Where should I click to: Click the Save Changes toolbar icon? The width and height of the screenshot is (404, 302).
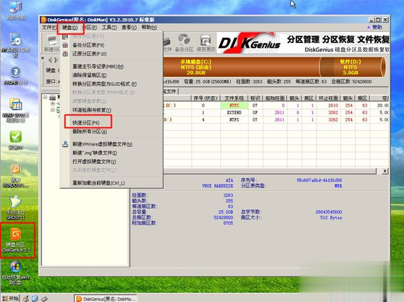(205, 43)
